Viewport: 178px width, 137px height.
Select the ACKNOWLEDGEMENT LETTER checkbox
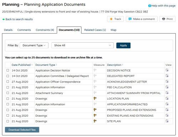[x=8, y=81]
